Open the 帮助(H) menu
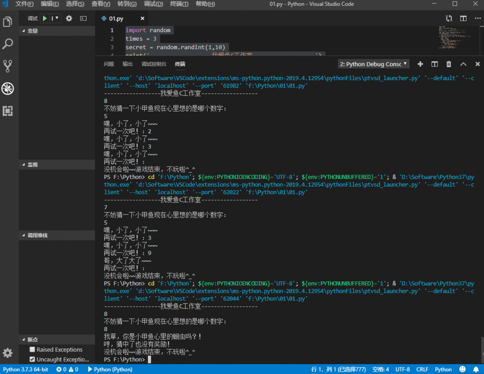Image resolution: width=484 pixels, height=374 pixels. pyautogui.click(x=205, y=4)
